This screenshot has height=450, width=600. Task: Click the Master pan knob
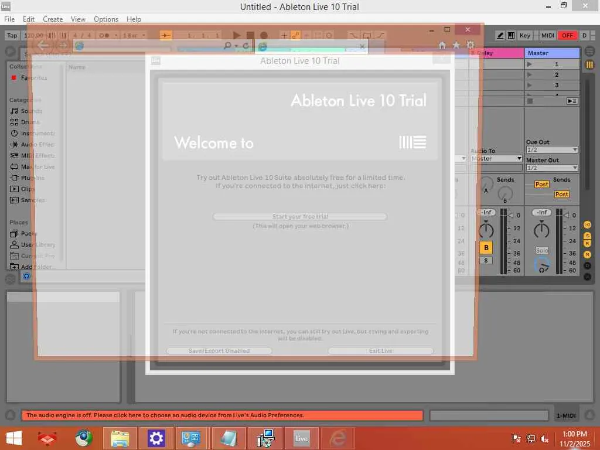(541, 230)
